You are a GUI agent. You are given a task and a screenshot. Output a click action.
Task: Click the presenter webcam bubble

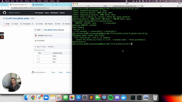(12, 82)
